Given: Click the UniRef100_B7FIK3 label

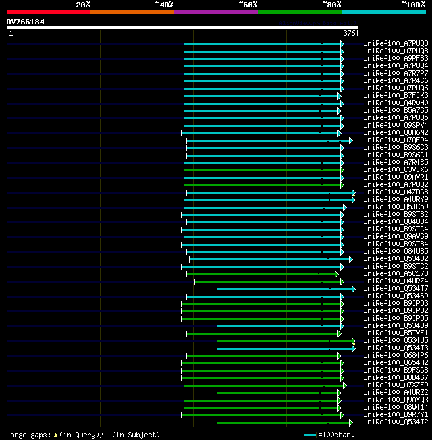Looking at the screenshot, I should pyautogui.click(x=396, y=95).
